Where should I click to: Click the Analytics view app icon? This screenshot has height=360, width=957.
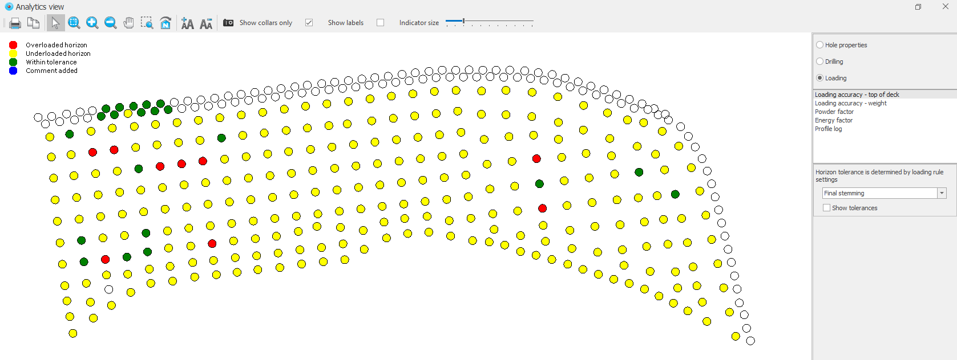9,7
